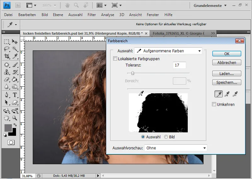Select the Zoom tool in toolbox

(14, 118)
